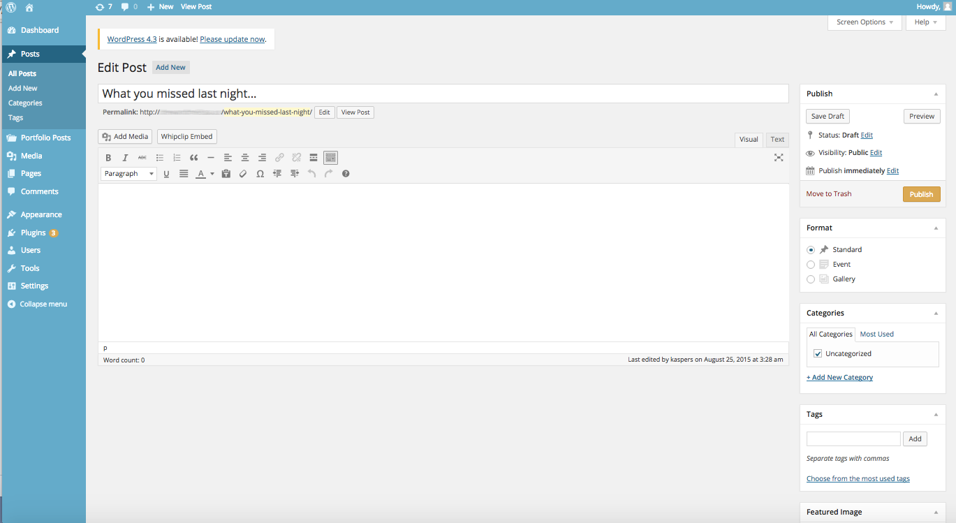Collapse the Format panel
The height and width of the screenshot is (523, 956).
coord(936,228)
